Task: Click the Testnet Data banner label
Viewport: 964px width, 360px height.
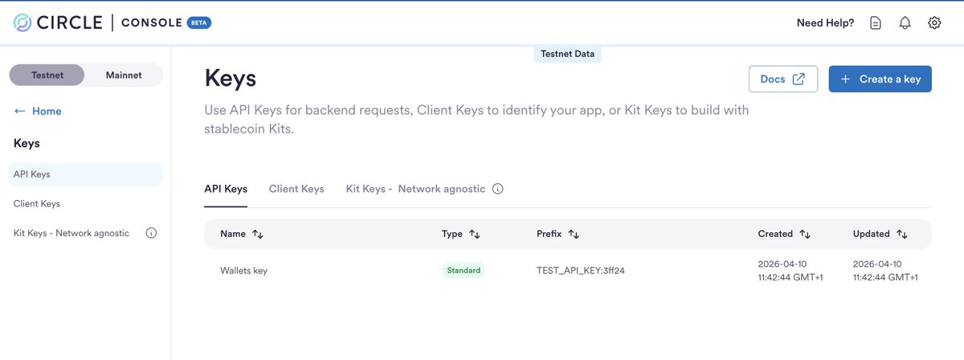Action: (x=568, y=54)
